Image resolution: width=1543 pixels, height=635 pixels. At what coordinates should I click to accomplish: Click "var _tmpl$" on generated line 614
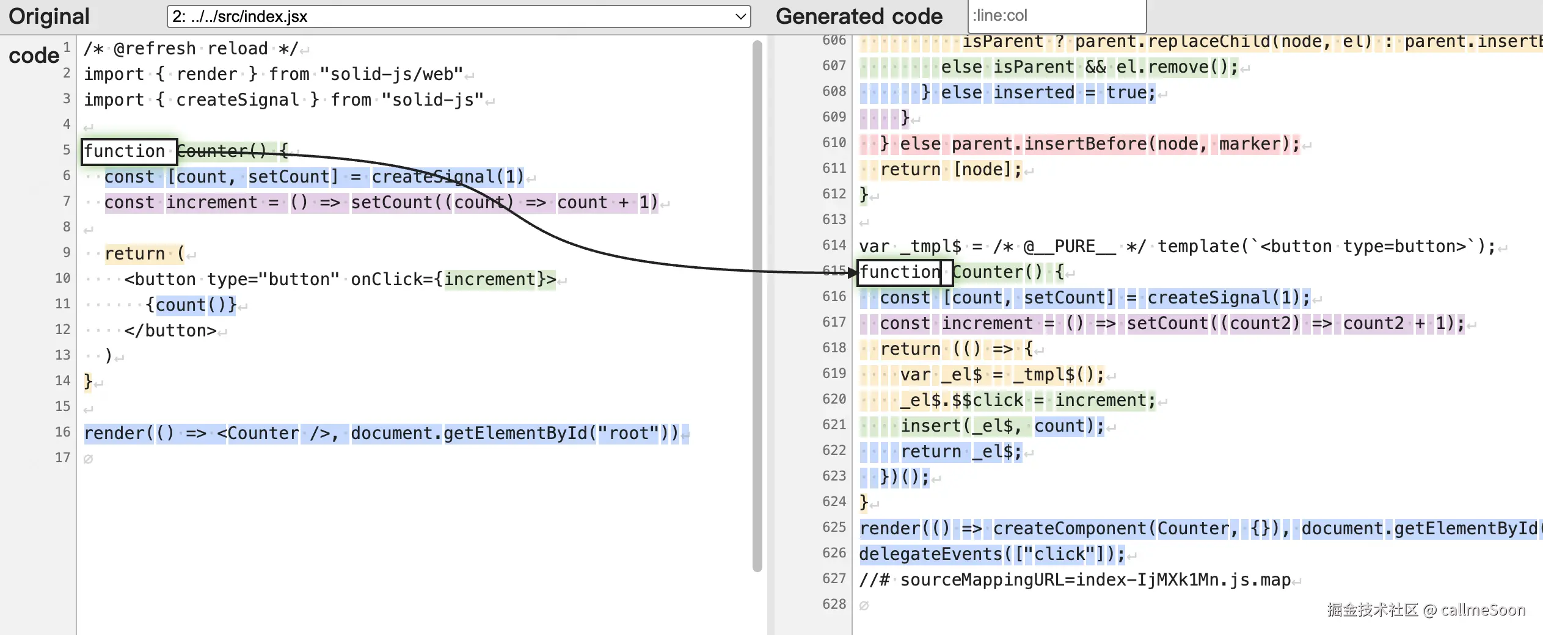click(910, 246)
